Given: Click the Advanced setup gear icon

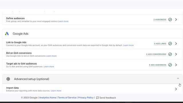Looking at the screenshot, I should (x=8, y=79).
